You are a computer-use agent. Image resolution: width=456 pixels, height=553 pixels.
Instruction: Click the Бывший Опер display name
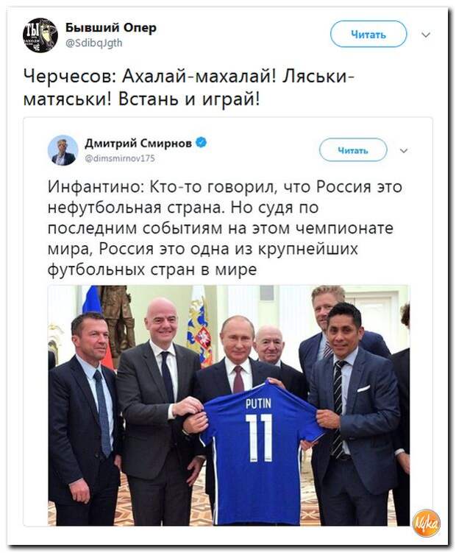(111, 27)
